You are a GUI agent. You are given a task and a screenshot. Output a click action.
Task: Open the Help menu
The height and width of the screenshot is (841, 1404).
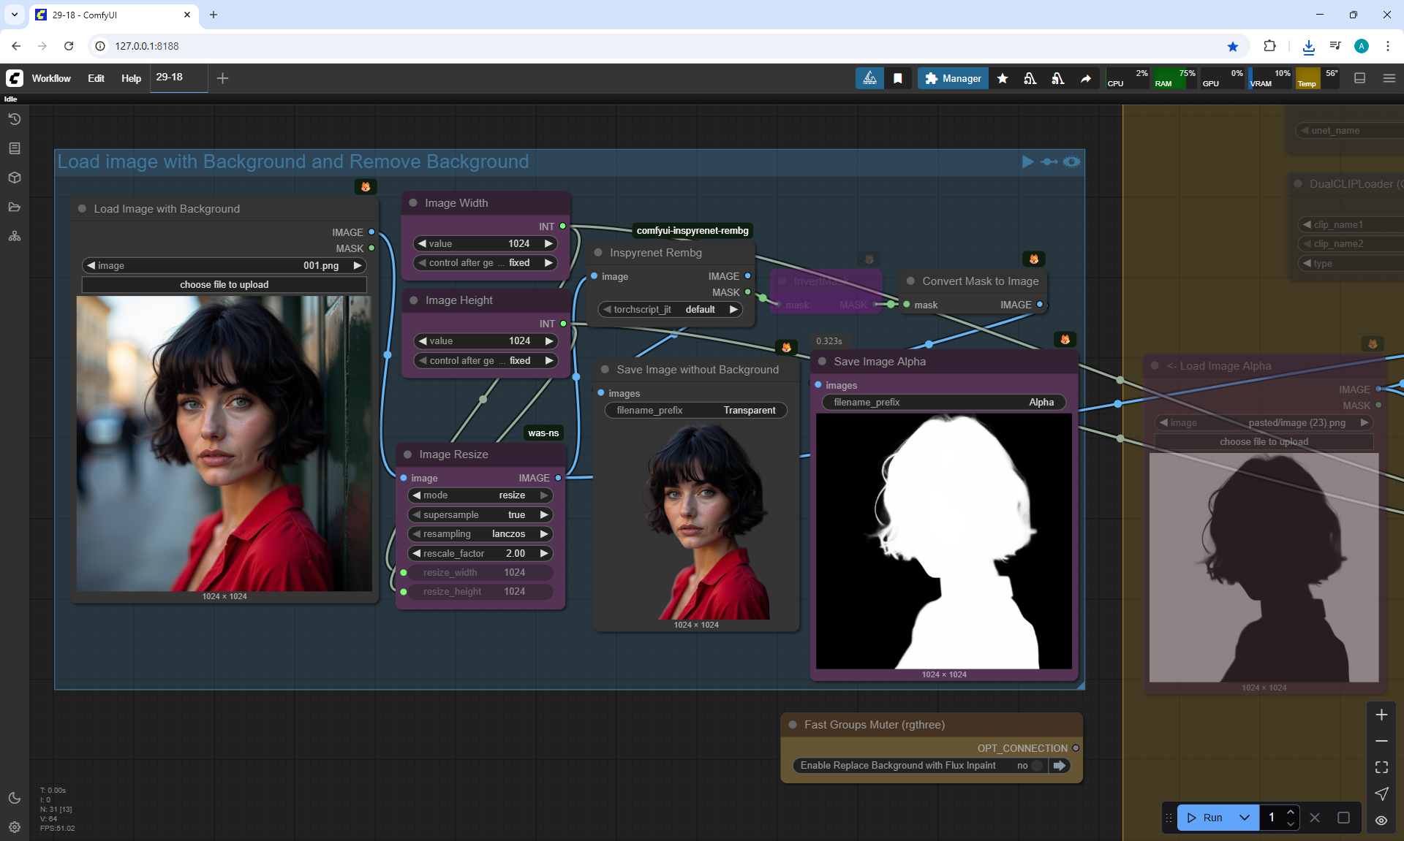pos(131,78)
